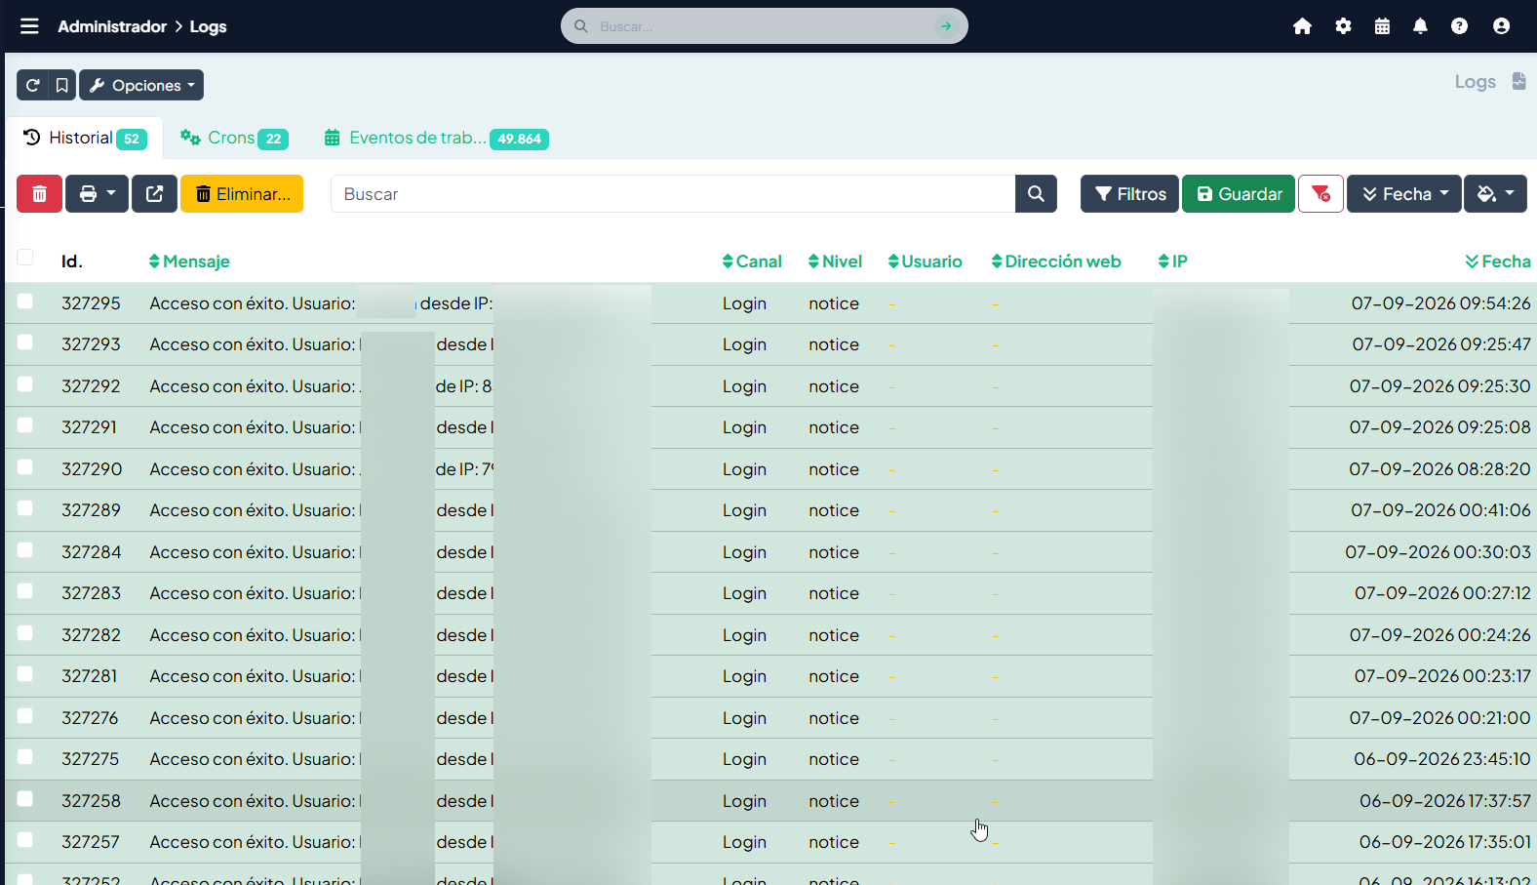Click the green Guardar button
The height and width of the screenshot is (885, 1537).
coord(1239,193)
